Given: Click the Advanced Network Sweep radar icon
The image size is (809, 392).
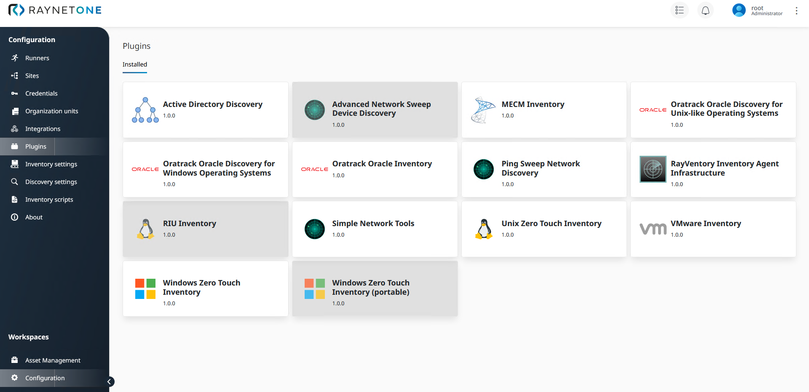Looking at the screenshot, I should 315,110.
